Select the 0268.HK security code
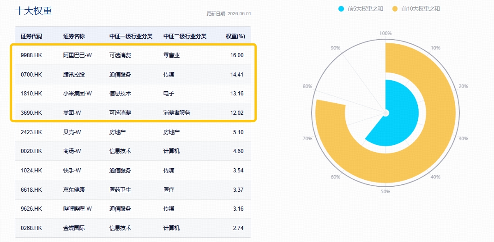The height and width of the screenshot is (242, 494). click(31, 228)
